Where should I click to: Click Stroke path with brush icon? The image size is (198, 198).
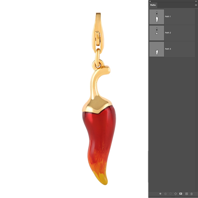tap(166, 194)
